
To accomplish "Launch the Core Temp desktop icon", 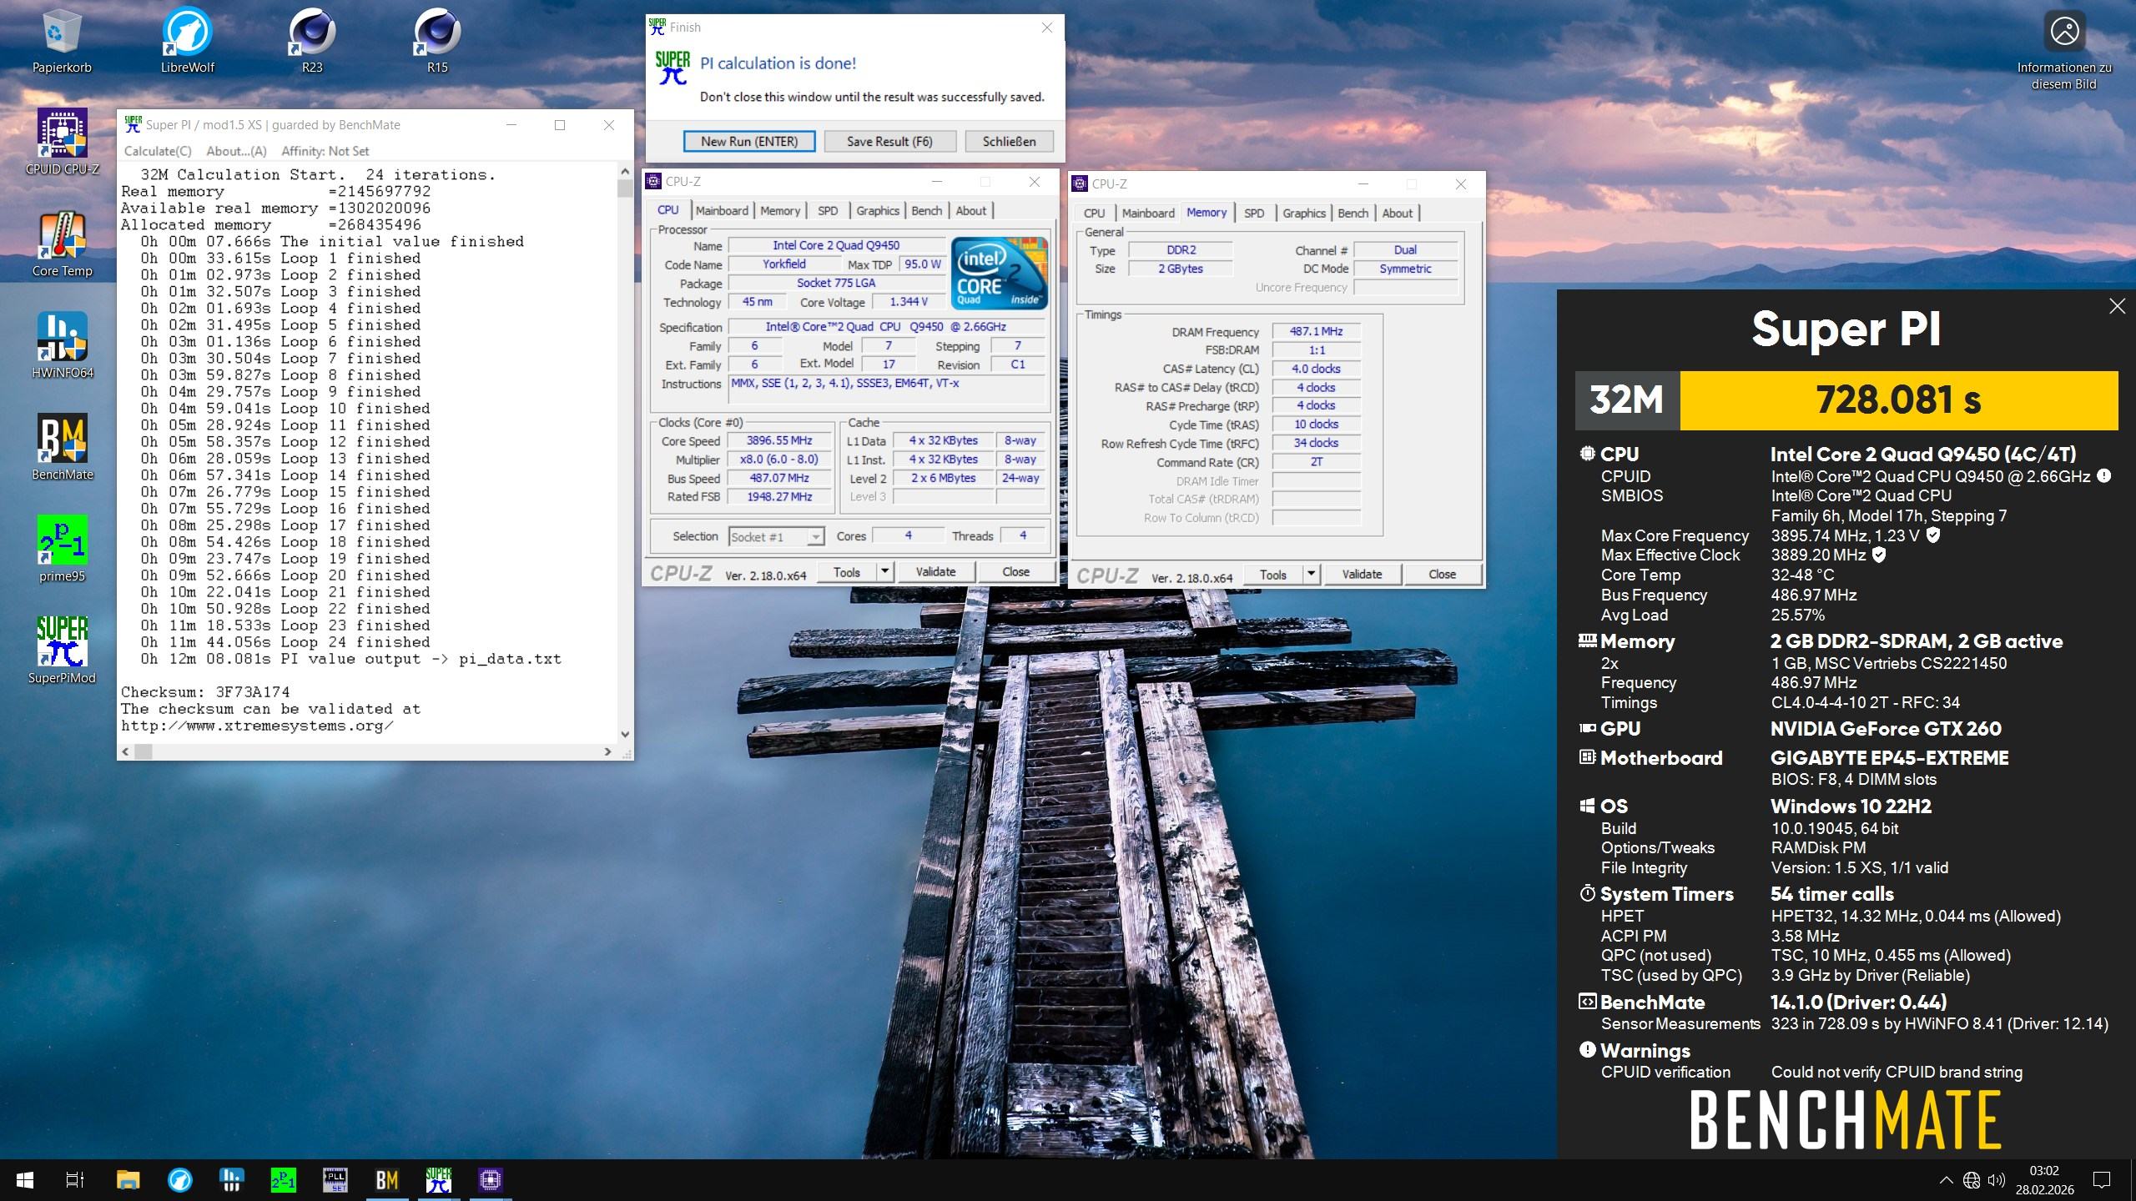I will tap(63, 237).
